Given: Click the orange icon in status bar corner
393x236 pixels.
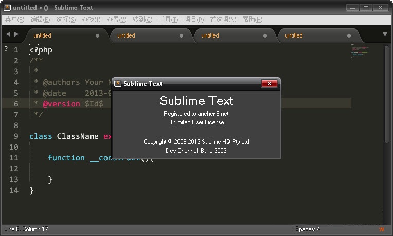Looking at the screenshot, I should pyautogui.click(x=382, y=229).
